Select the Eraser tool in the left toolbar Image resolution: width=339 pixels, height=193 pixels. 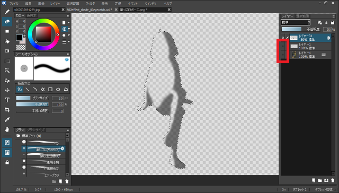tap(7, 22)
